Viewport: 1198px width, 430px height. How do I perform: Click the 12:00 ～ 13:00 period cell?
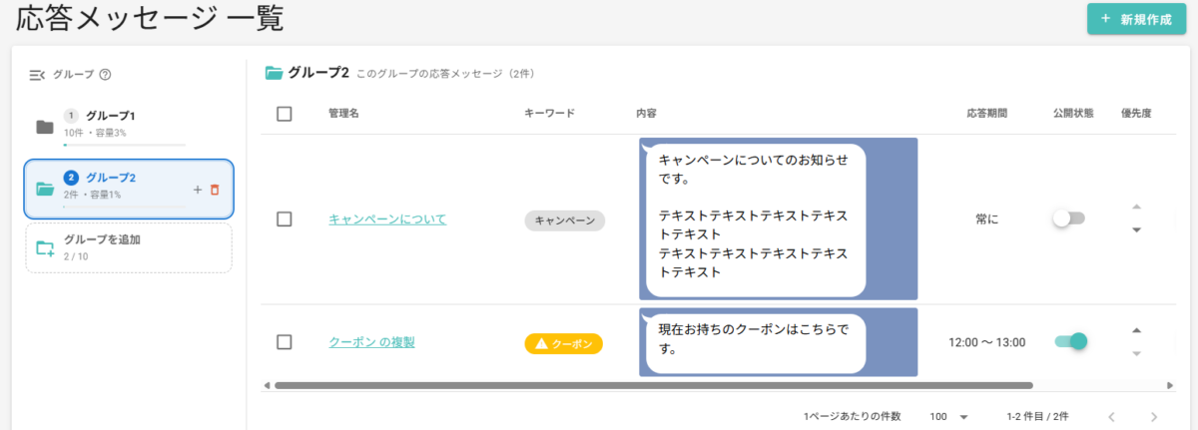(x=986, y=342)
